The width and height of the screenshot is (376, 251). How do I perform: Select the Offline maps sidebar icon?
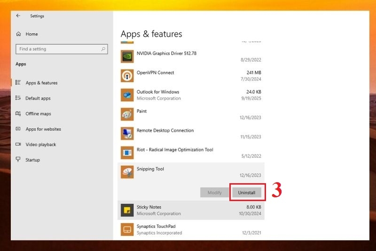click(x=18, y=113)
